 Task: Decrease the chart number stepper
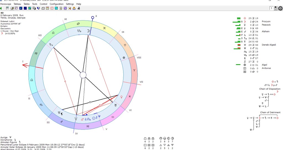pyautogui.click(x=276, y=9)
